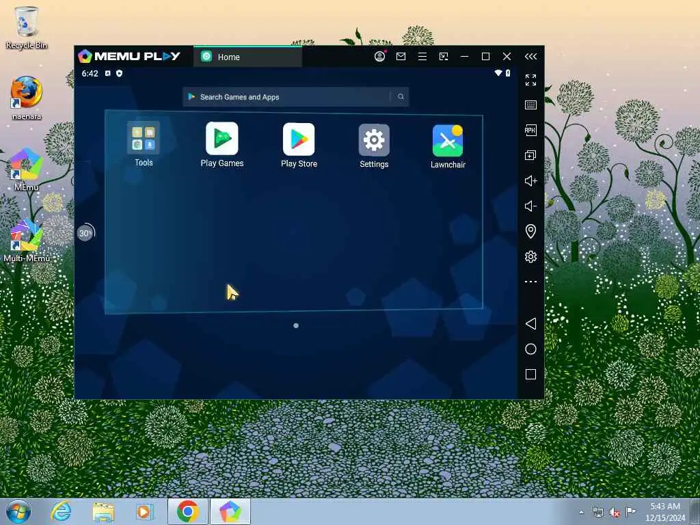Open multi-instance sidebar icon
Viewport: 700px width, 525px height.
coord(530,155)
